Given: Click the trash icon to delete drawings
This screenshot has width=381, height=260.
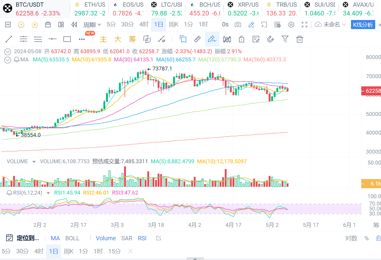Looking at the screenshot, I should [x=300, y=39].
